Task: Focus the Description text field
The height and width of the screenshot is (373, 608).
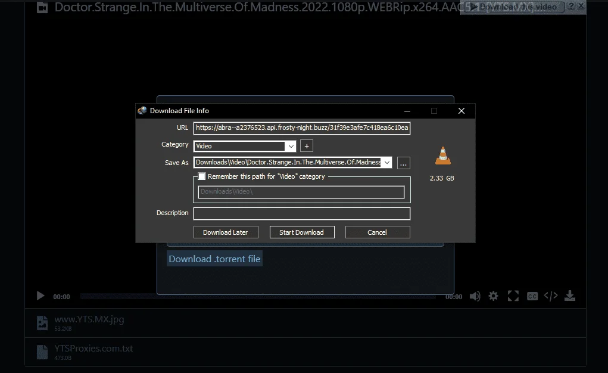Action: [302, 213]
